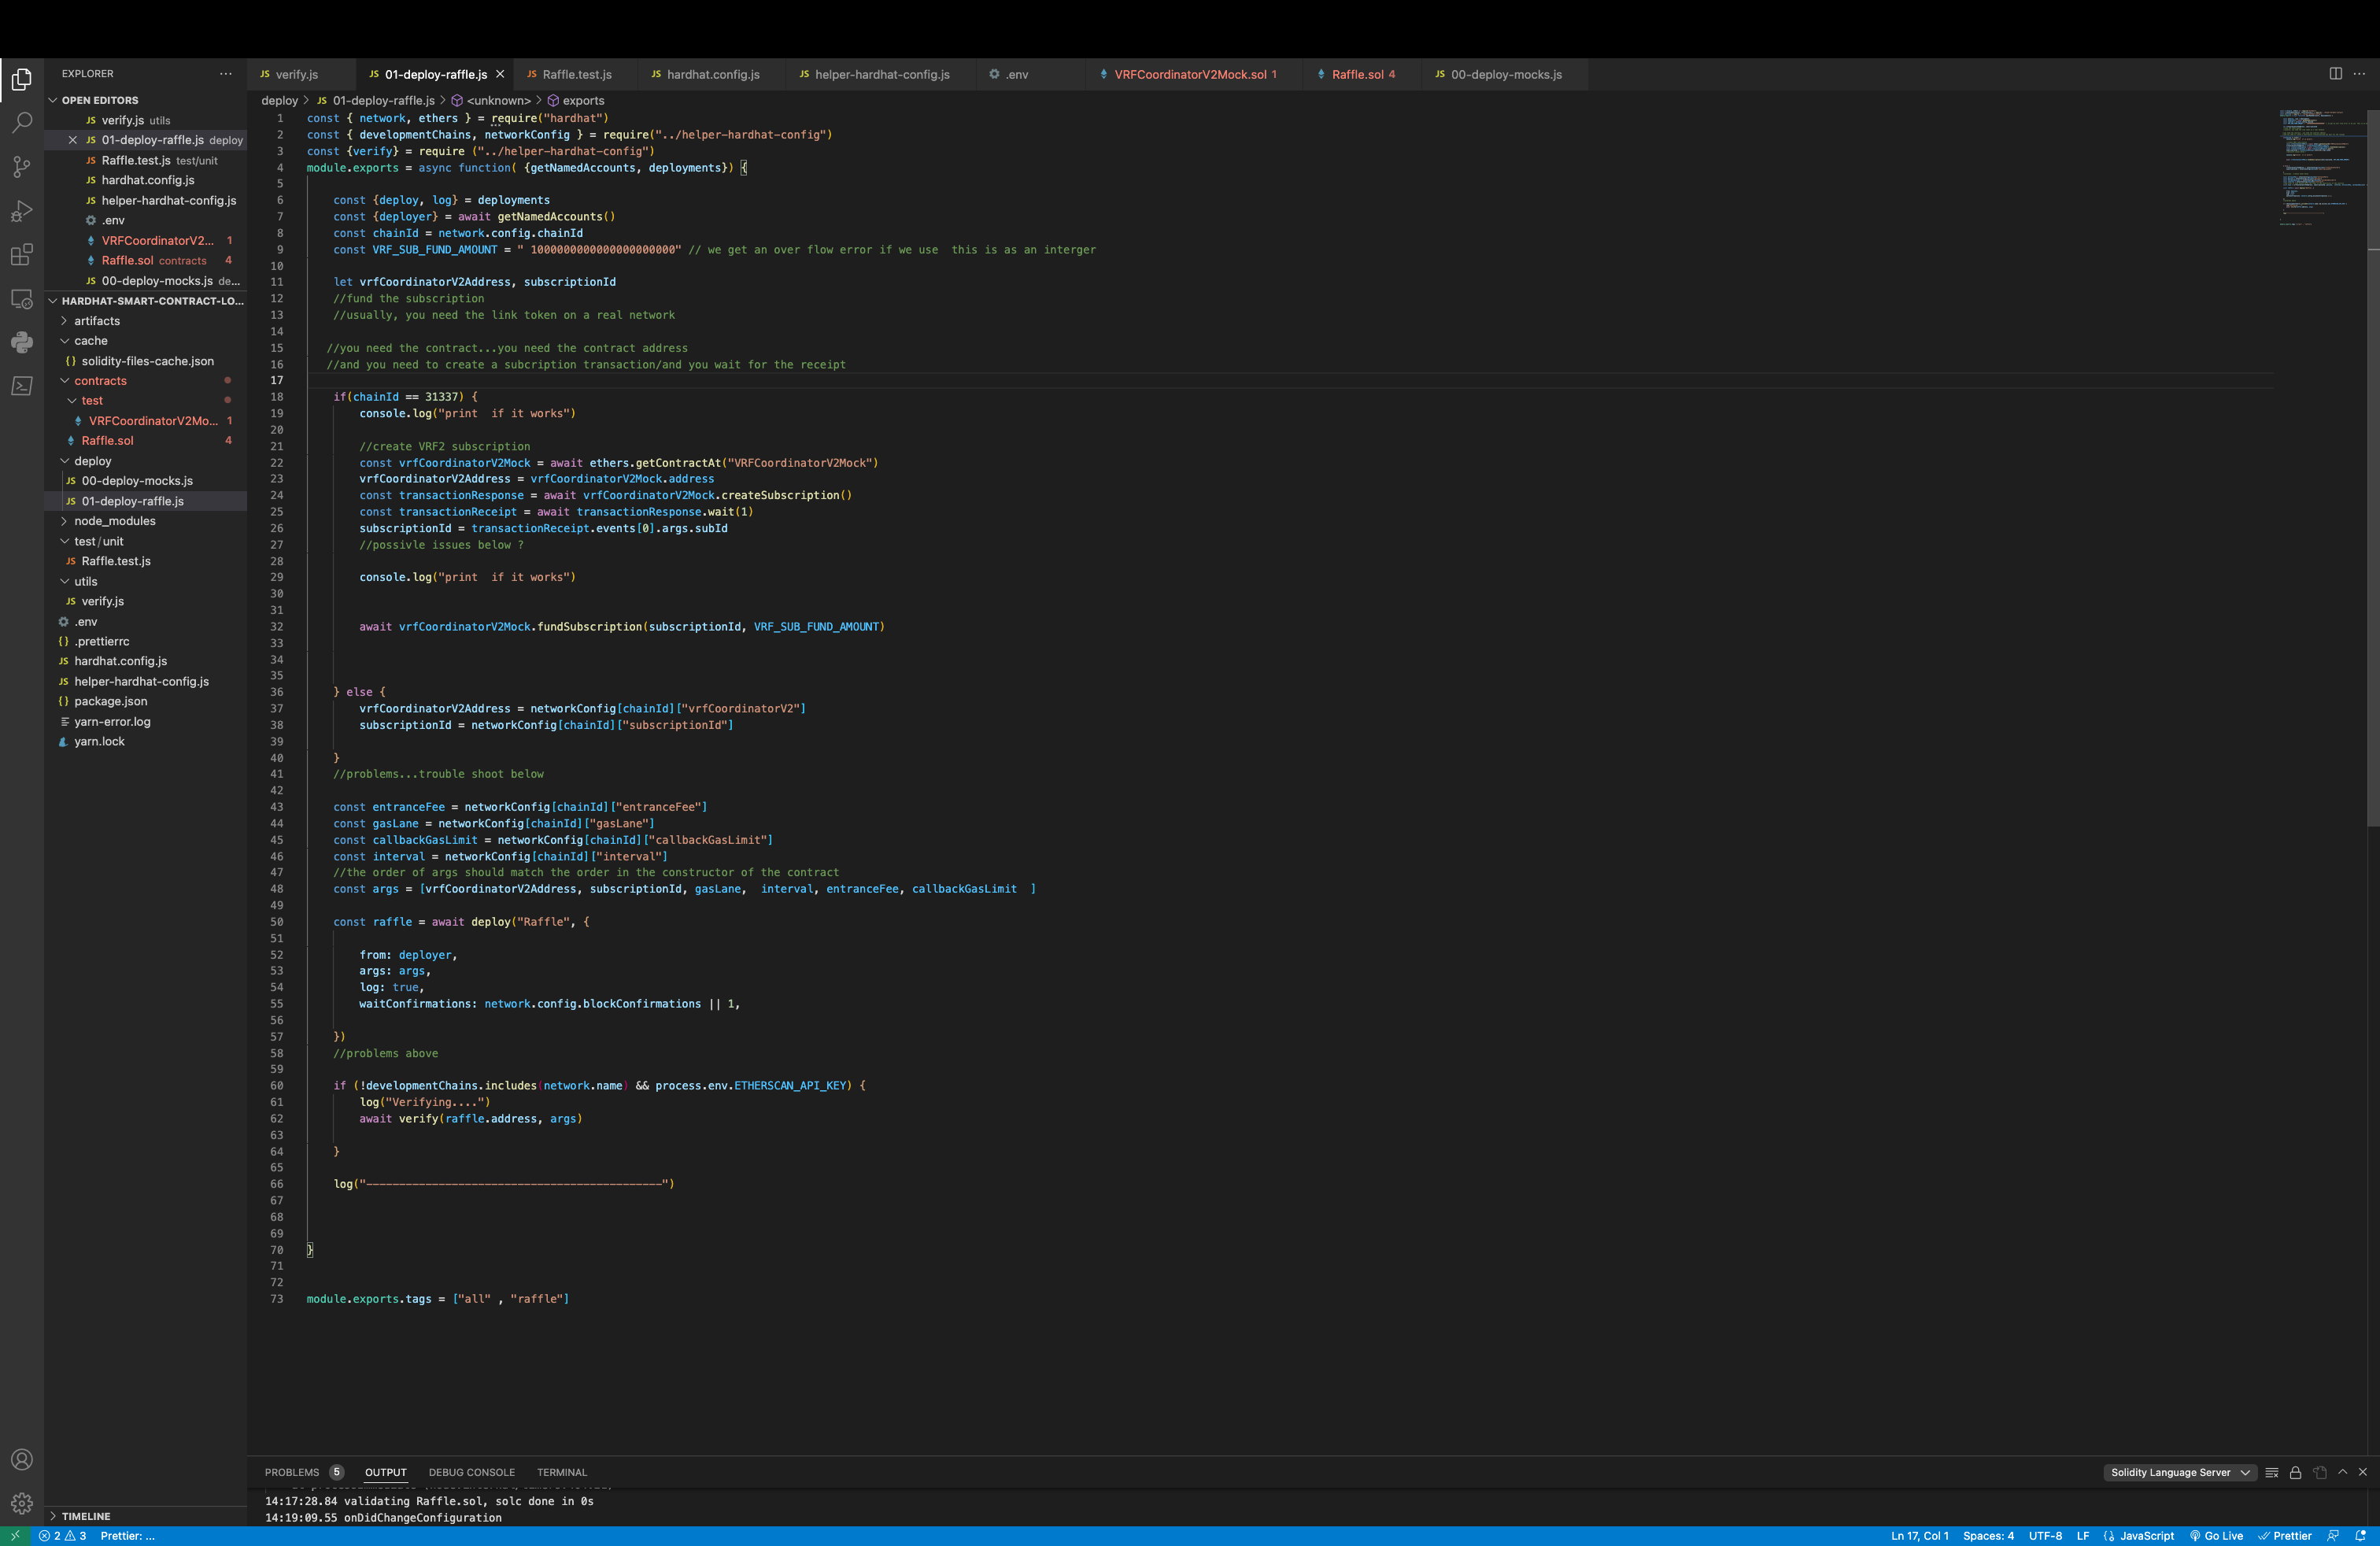Screen dimensions: 2380x1546
Task: Open package.json in file tree
Action: click(x=145, y=701)
